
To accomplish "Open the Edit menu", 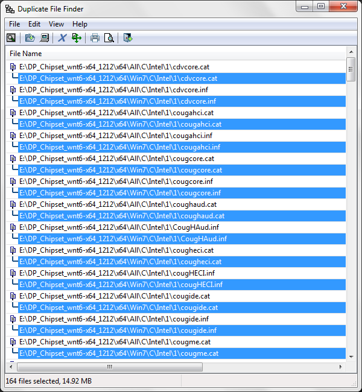I will [x=34, y=24].
